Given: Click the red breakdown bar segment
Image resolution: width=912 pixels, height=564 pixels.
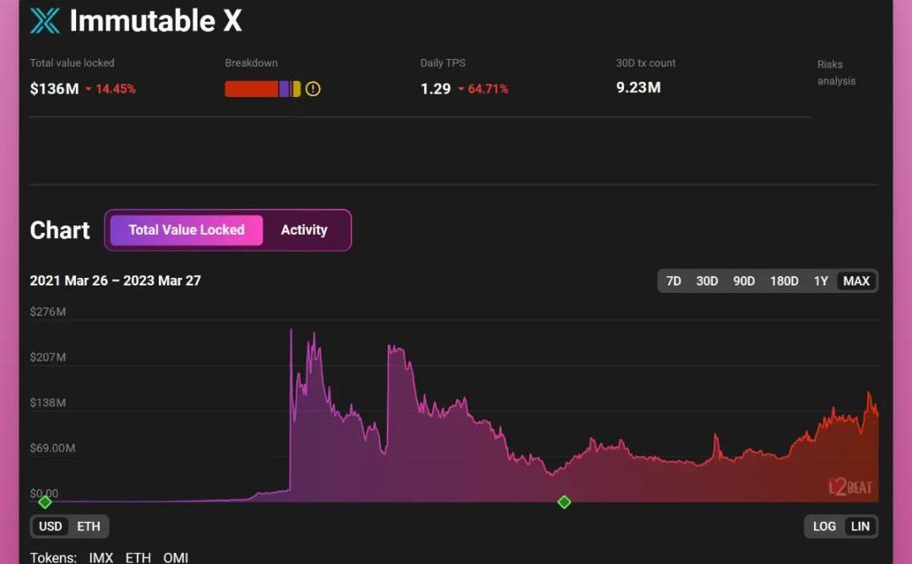Looking at the screenshot, I should point(251,89).
